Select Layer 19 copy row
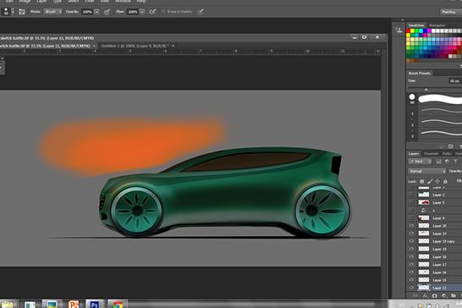The image size is (462, 308). click(434, 241)
